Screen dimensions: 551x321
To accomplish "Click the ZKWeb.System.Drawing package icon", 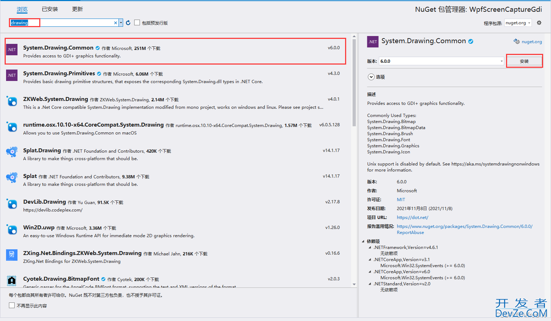I will tap(12, 101).
